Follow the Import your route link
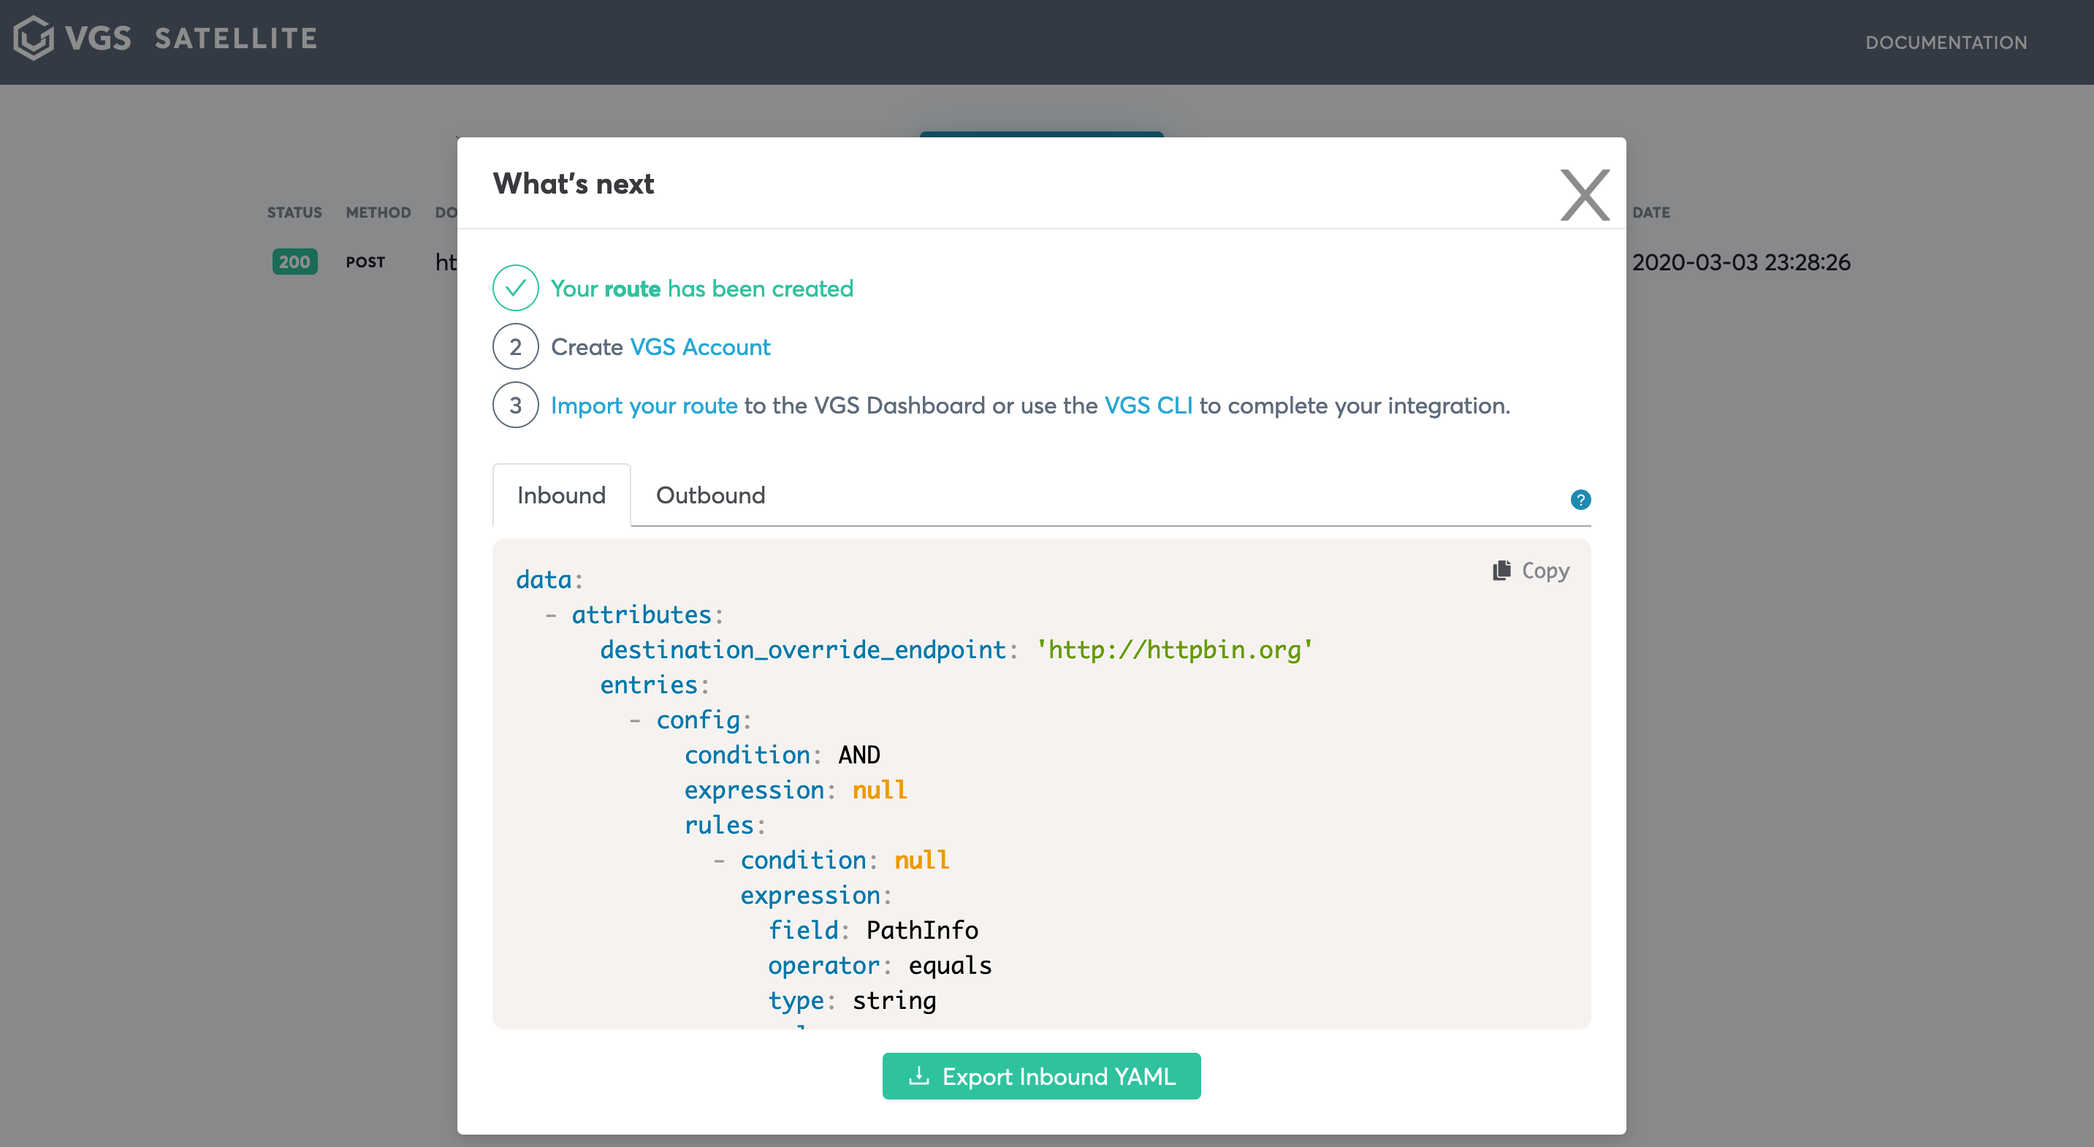 click(x=644, y=405)
